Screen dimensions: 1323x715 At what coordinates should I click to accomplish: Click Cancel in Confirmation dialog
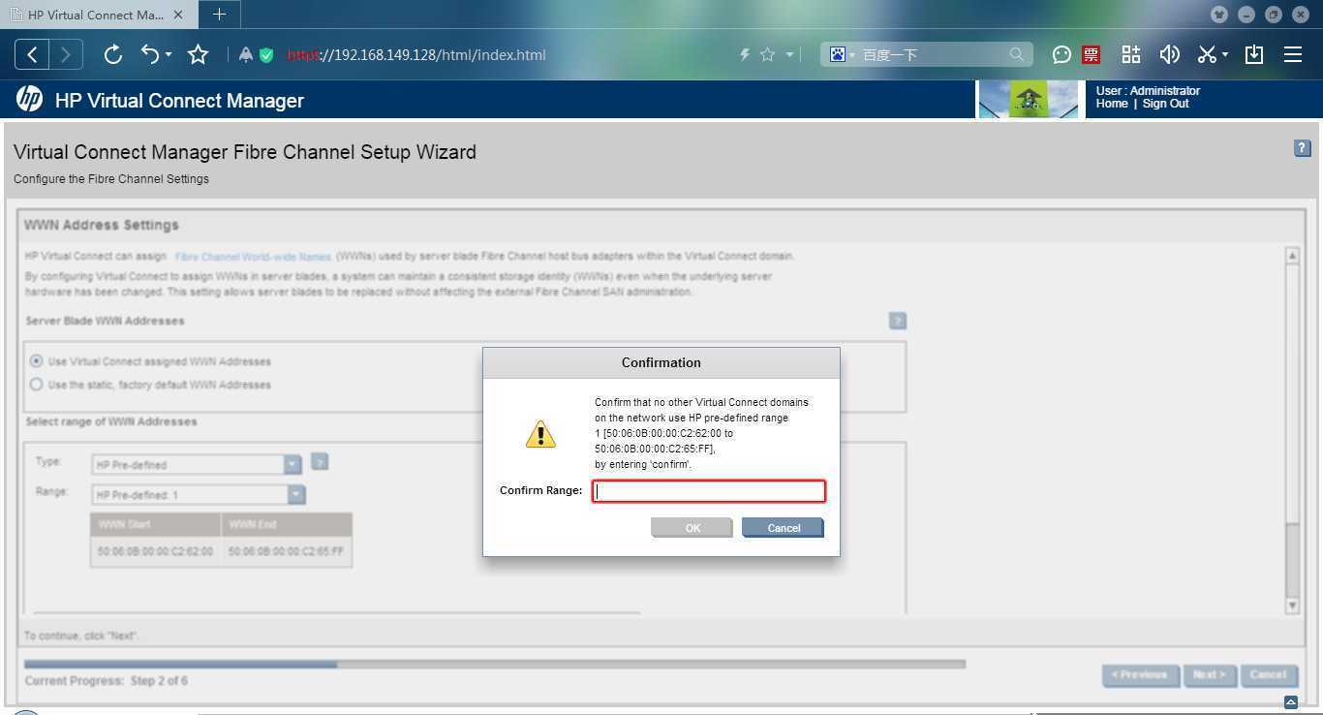point(784,528)
